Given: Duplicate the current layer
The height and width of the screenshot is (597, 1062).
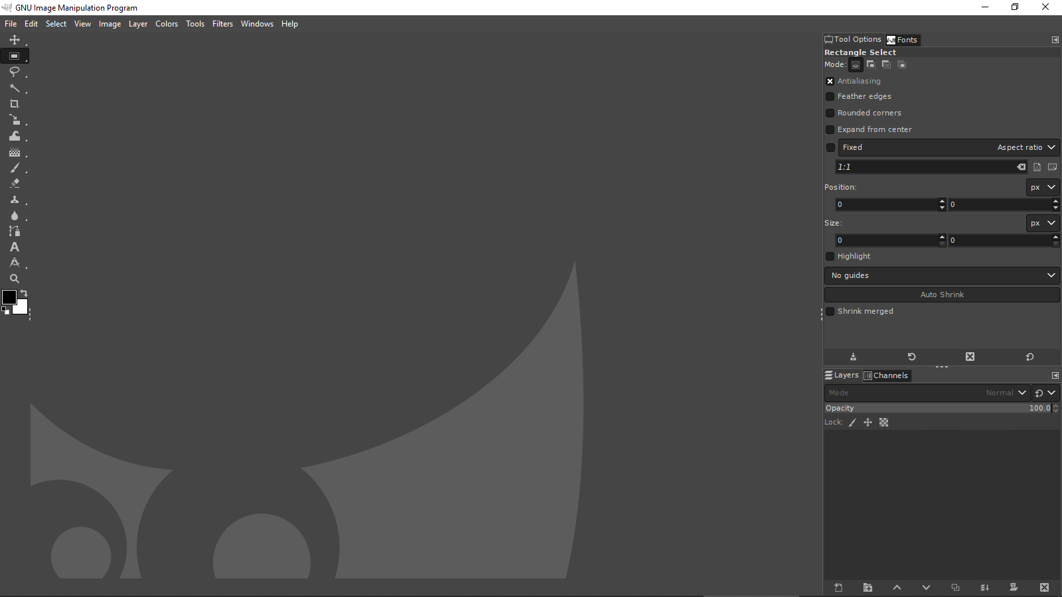Looking at the screenshot, I should tap(955, 588).
